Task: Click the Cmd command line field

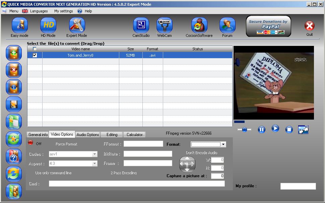Action: point(137,184)
